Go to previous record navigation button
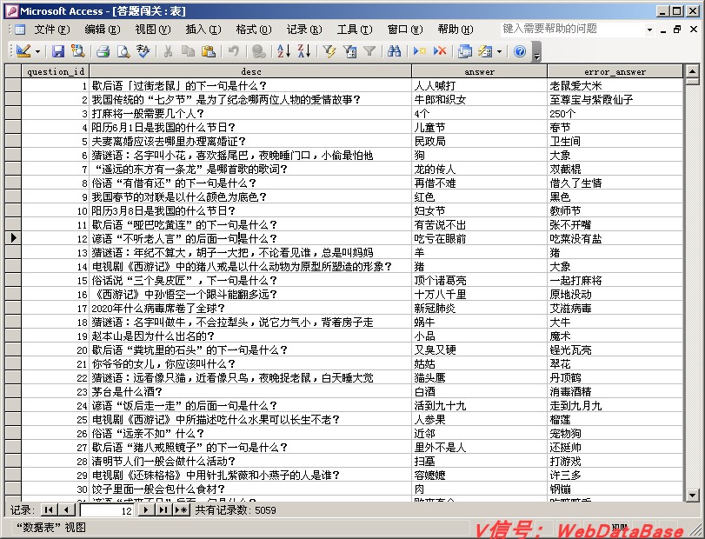 pyautogui.click(x=67, y=509)
